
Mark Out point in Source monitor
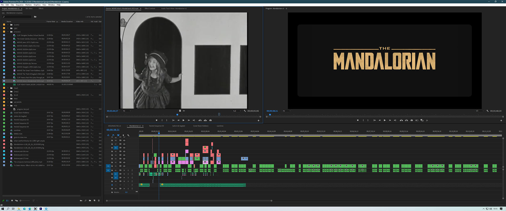tap(167, 120)
